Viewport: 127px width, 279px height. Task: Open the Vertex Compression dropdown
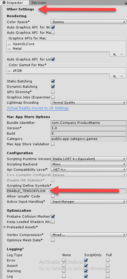click(88, 235)
